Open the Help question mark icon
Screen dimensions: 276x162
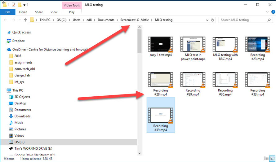(273, 12)
